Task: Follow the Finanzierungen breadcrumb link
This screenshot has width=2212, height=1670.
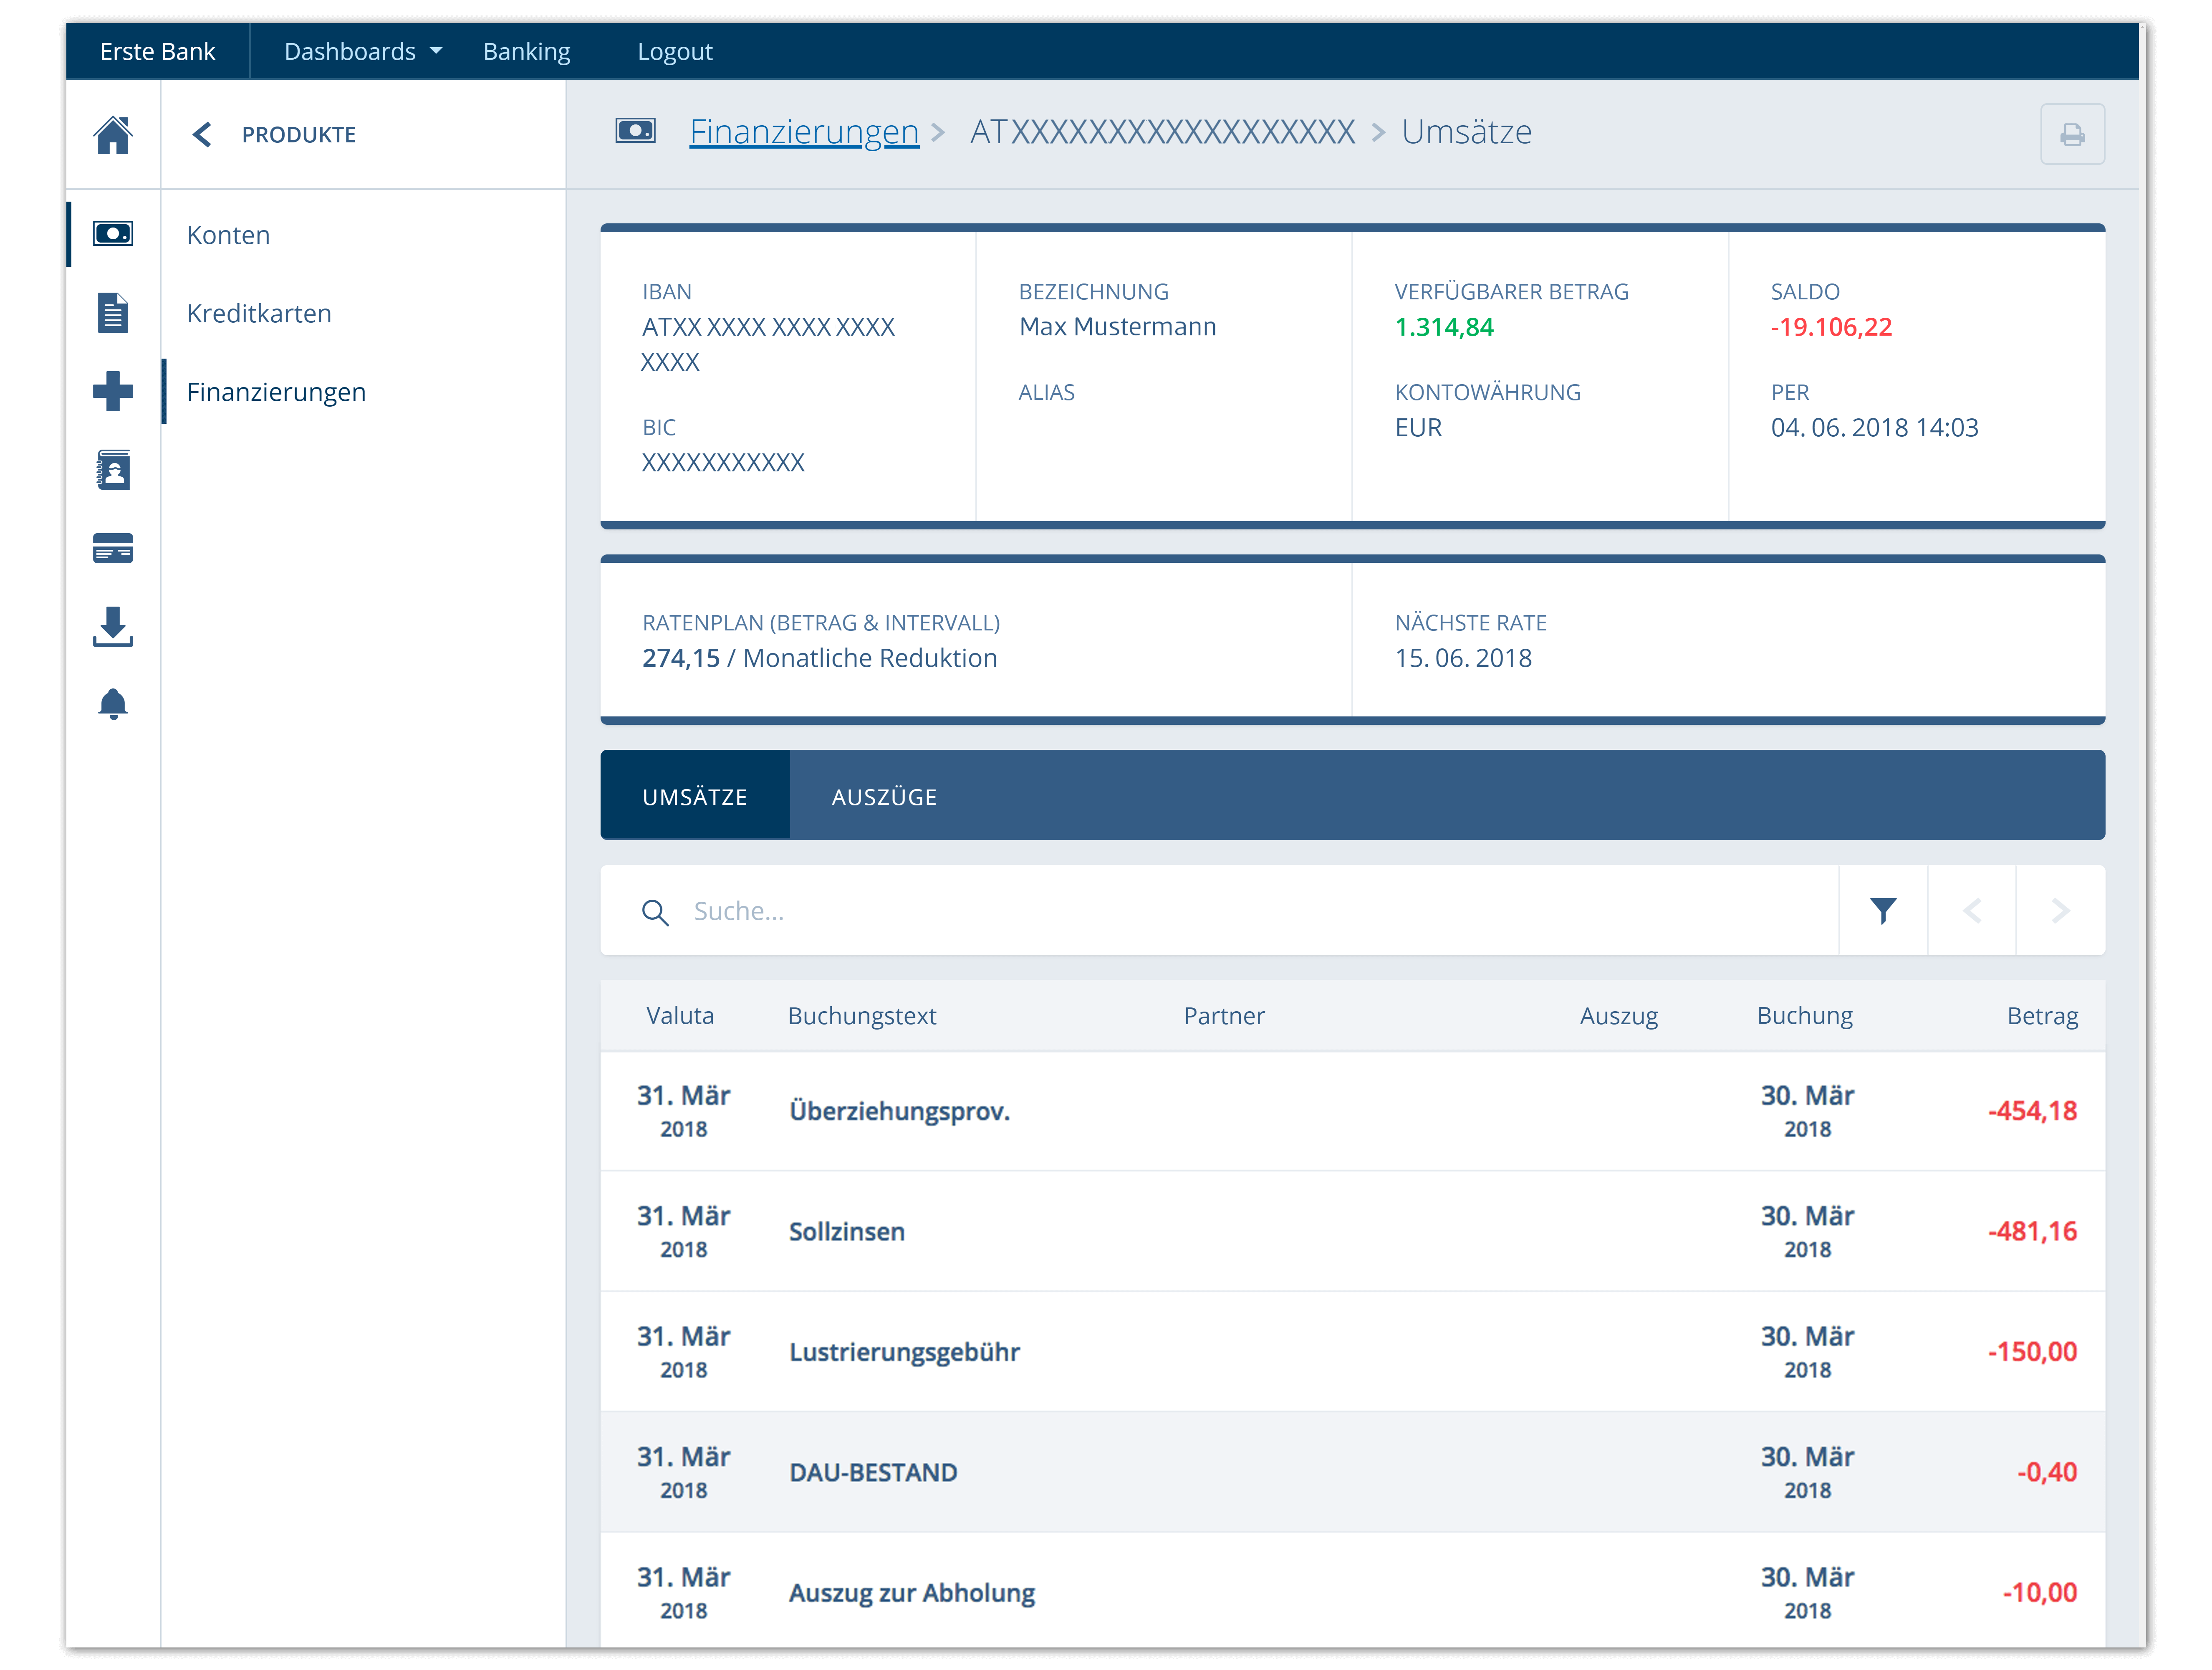Action: 804,131
